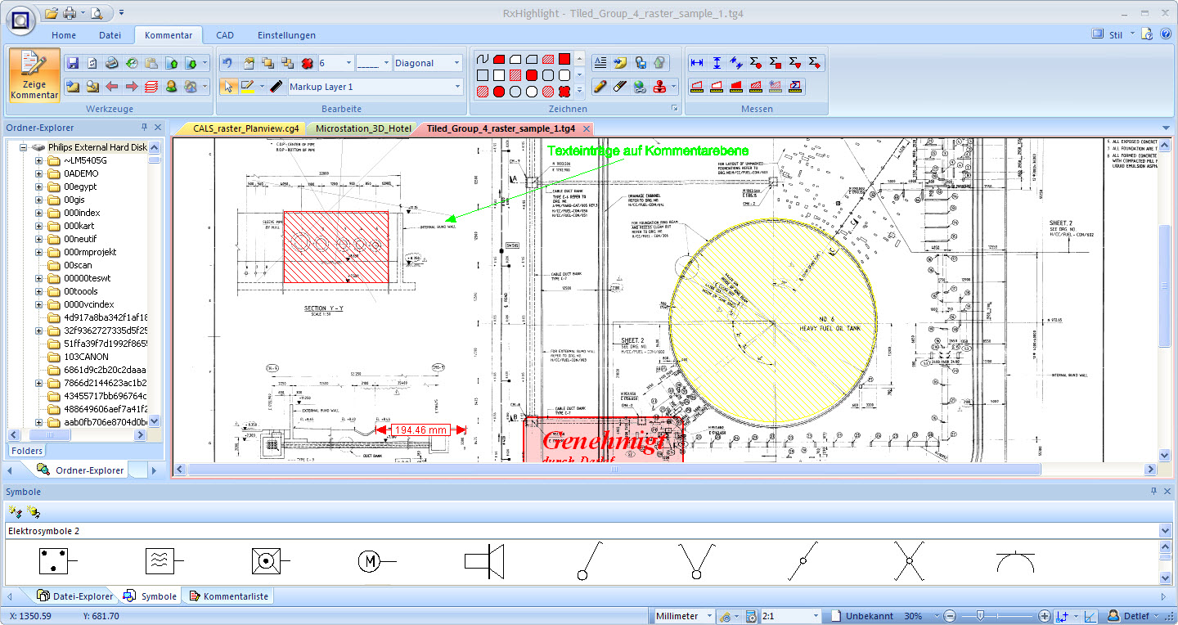Expand the 00egypt folder node
This screenshot has height=625, width=1178.
(x=38, y=187)
